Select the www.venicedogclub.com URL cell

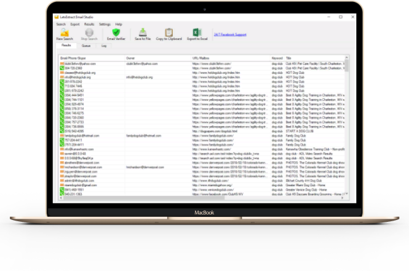(x=213, y=190)
